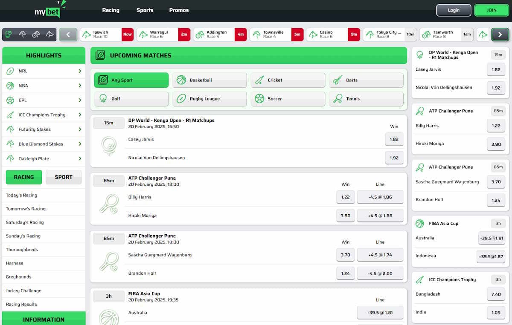Image resolution: width=512 pixels, height=325 pixels.
Task: Select Bangladesh 7.40 odds in side panel
Action: pos(496,294)
